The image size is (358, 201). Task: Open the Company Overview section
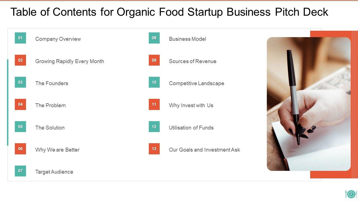click(x=58, y=39)
